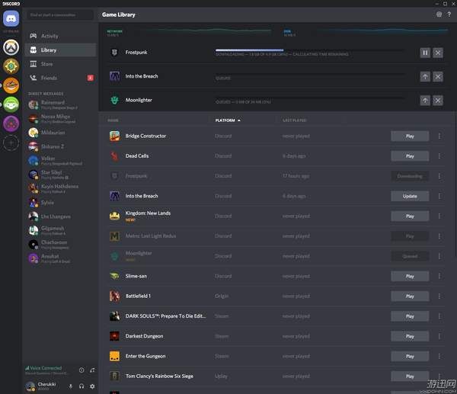The height and width of the screenshot is (394, 457).
Task: Open options menu for Enter the Gungeon
Action: tap(439, 357)
